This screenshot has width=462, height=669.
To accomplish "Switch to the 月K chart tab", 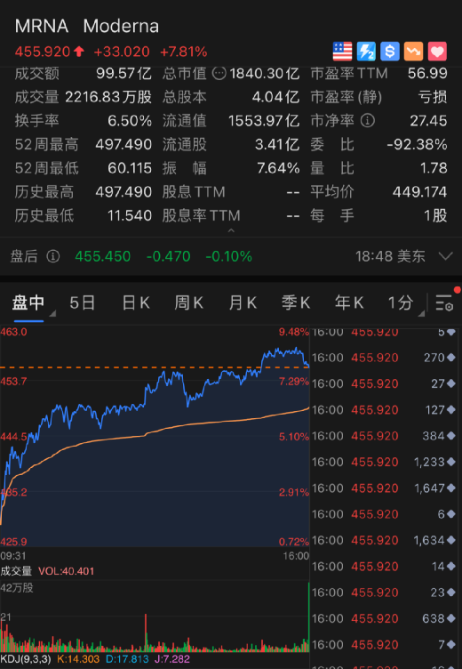I will point(243,303).
